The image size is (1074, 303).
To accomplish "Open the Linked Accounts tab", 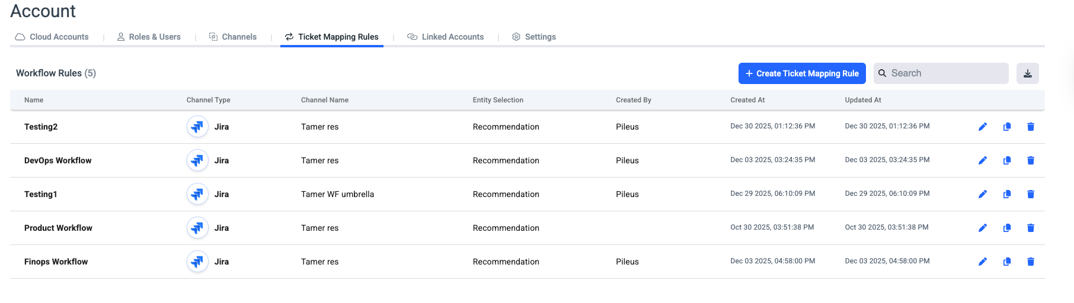I will 446,37.
